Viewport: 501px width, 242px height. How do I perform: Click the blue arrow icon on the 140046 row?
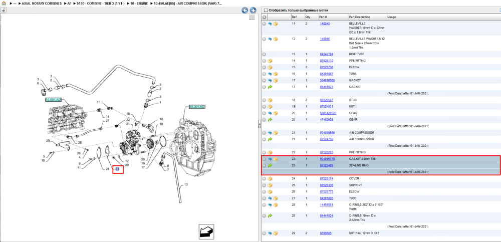click(270, 39)
